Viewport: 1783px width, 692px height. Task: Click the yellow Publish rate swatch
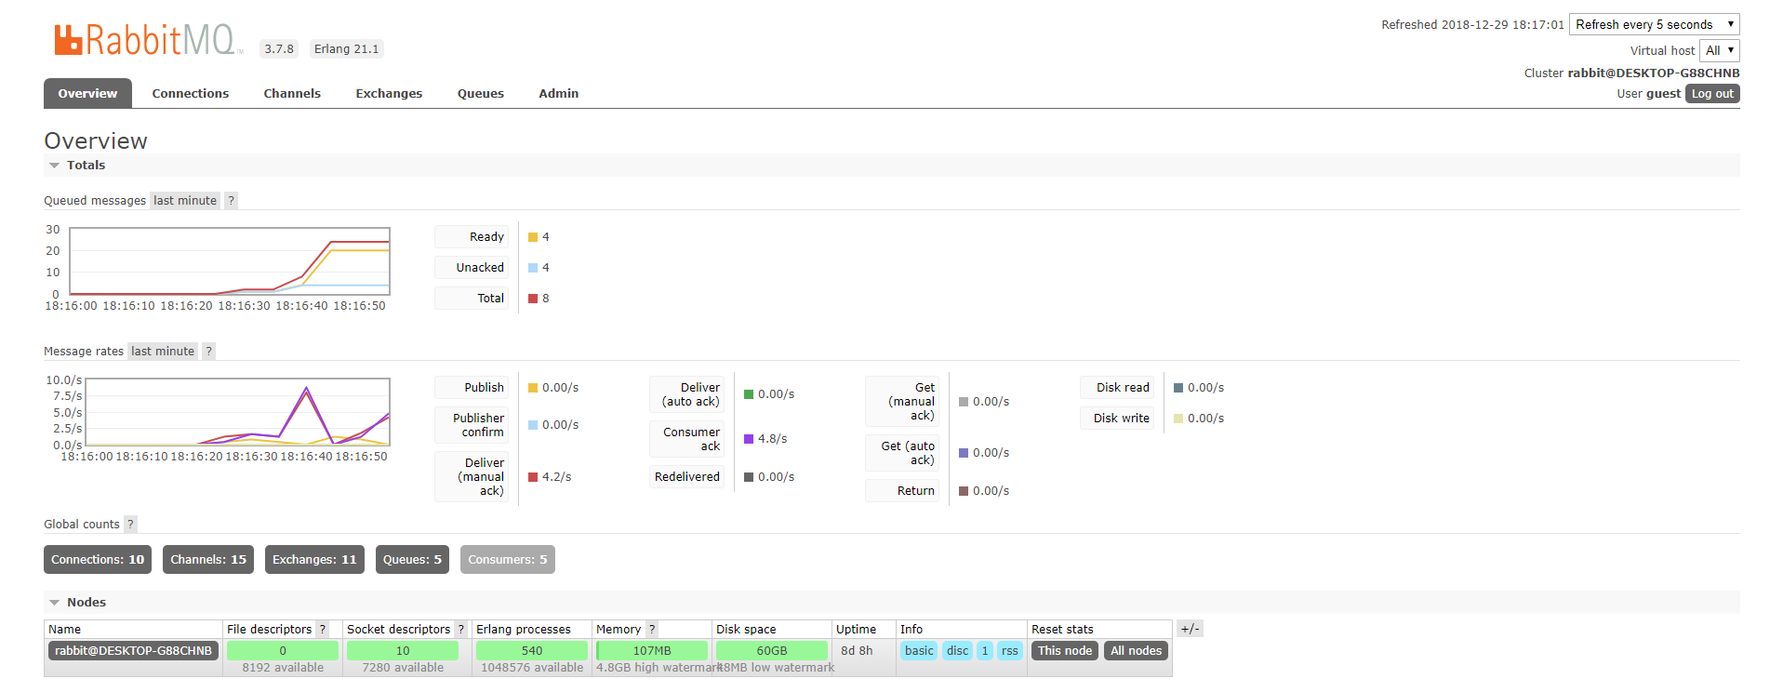click(x=533, y=388)
